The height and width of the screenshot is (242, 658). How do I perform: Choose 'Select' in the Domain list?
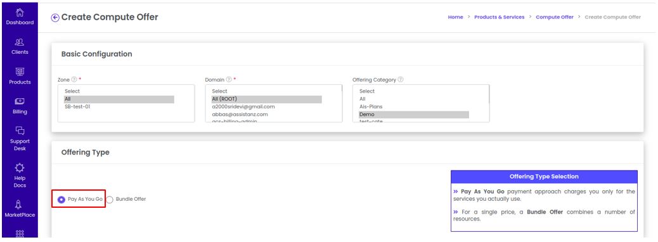pos(266,91)
